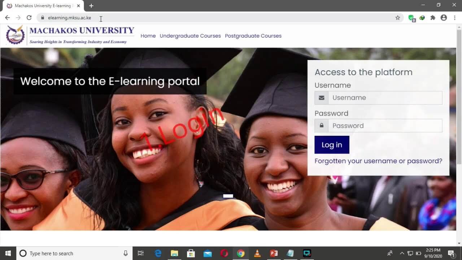Reload the e-learning page
Viewport: 462px width, 260px height.
29,17
